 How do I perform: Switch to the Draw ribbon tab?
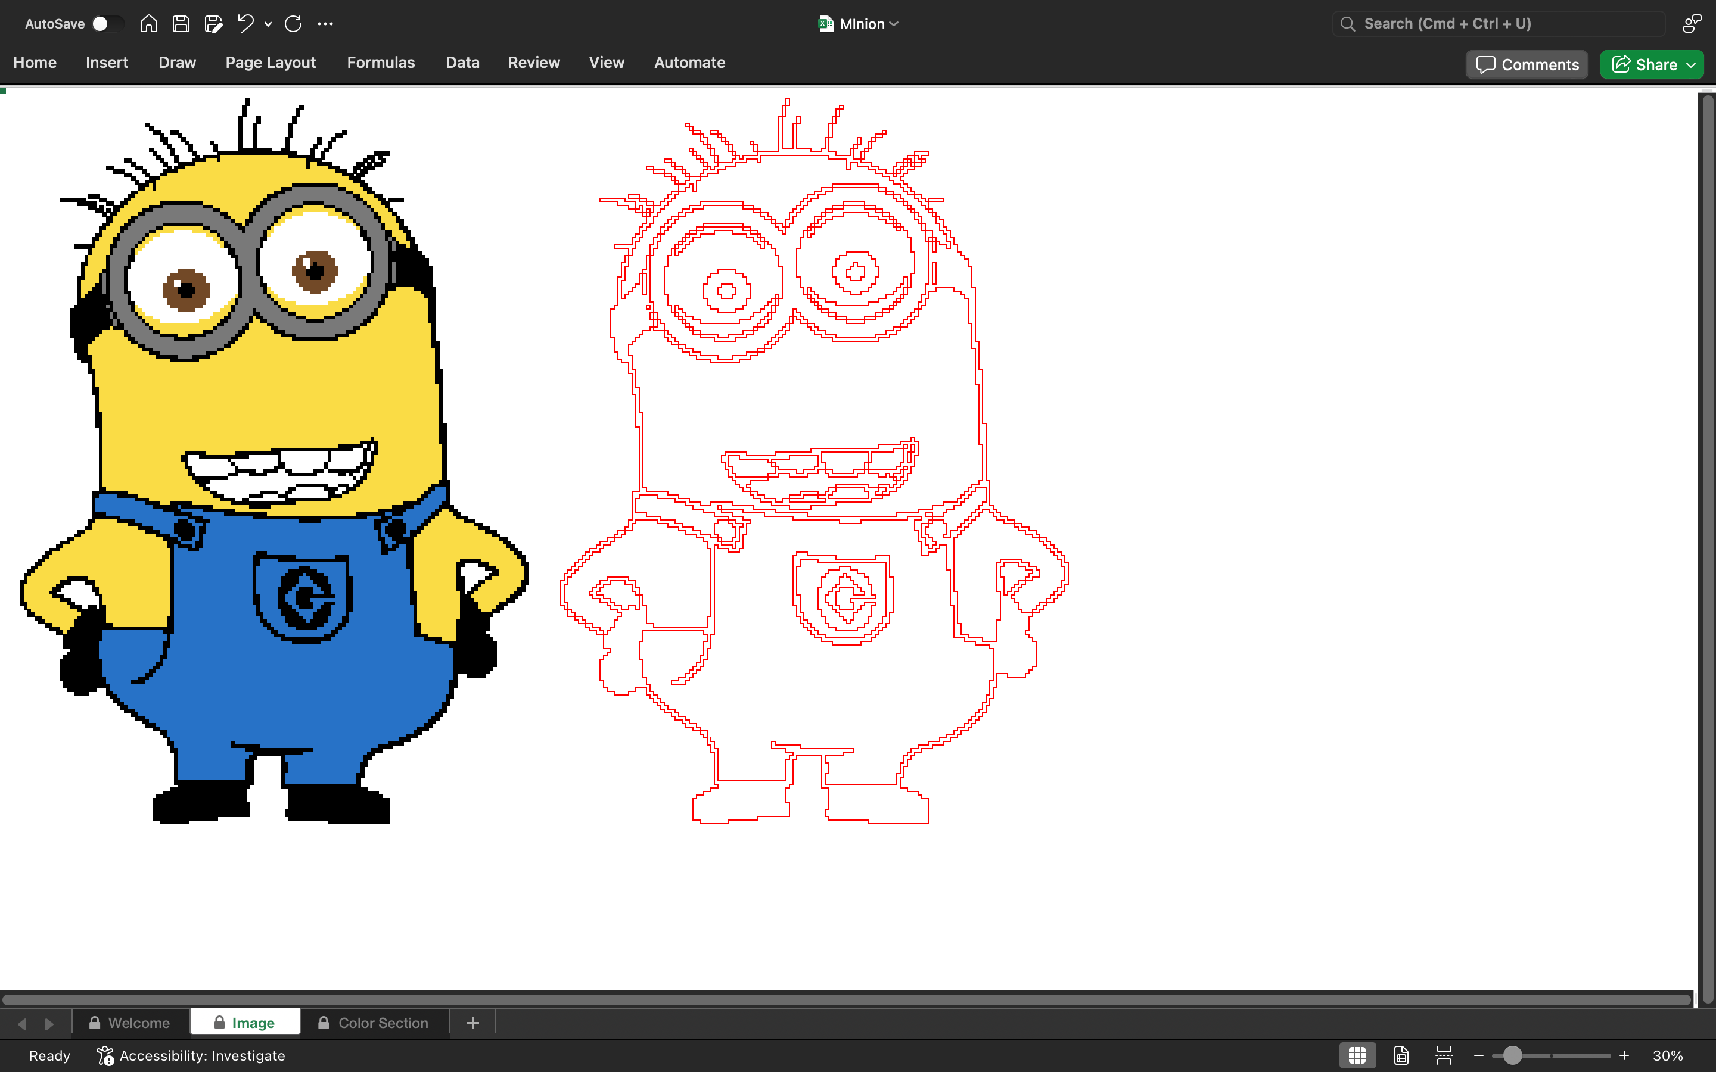click(178, 63)
